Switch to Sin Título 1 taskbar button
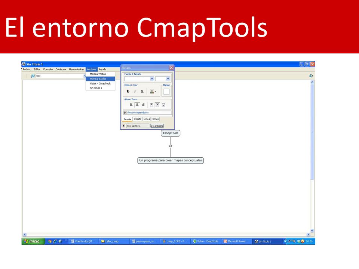 point(267,241)
